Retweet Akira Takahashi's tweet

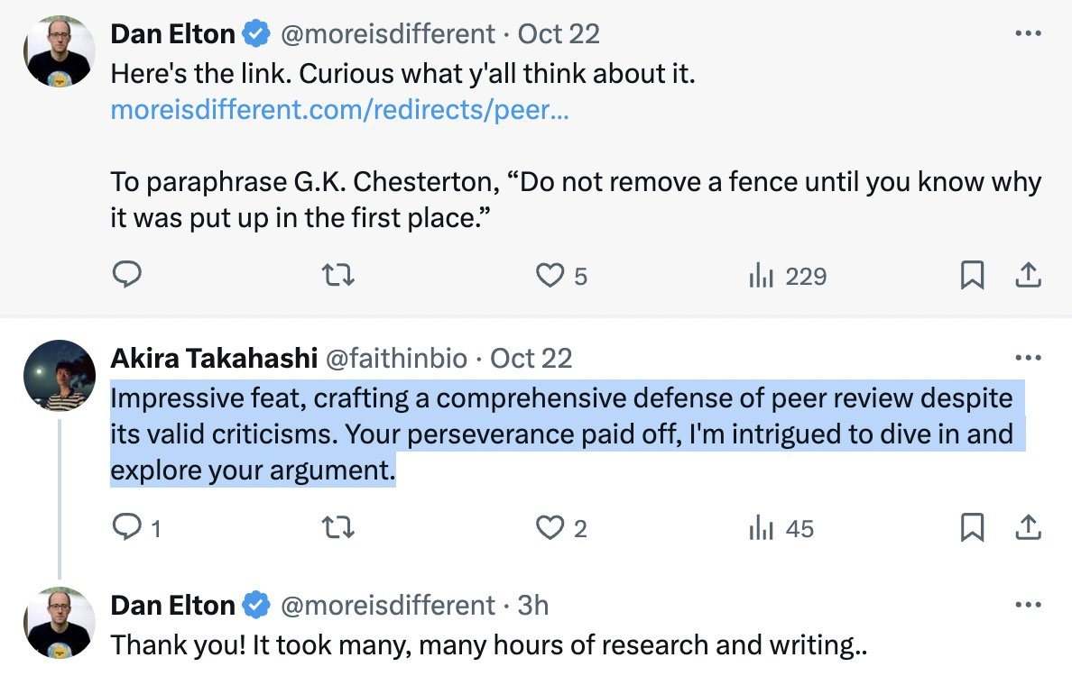pos(337,527)
